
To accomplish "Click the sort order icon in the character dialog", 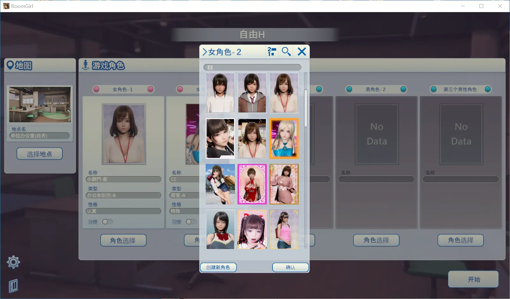I will [x=272, y=51].
